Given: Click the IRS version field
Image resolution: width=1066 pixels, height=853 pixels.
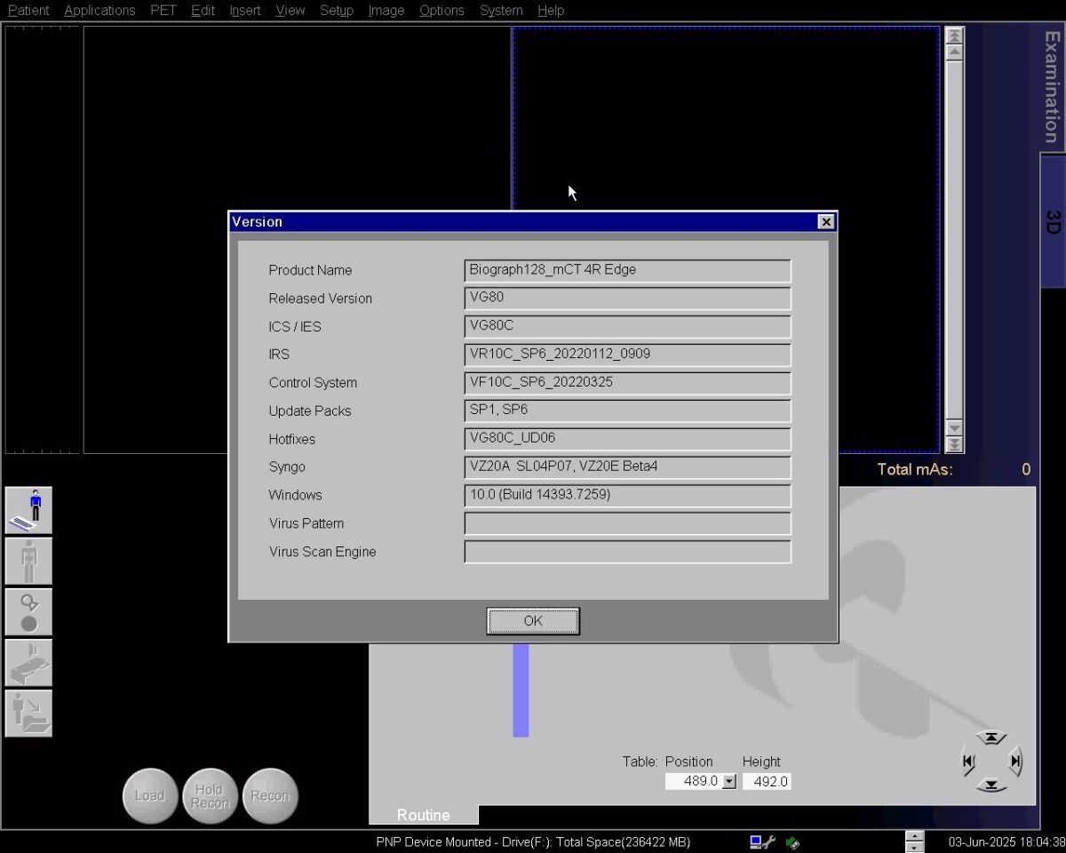Looking at the screenshot, I should point(627,355).
